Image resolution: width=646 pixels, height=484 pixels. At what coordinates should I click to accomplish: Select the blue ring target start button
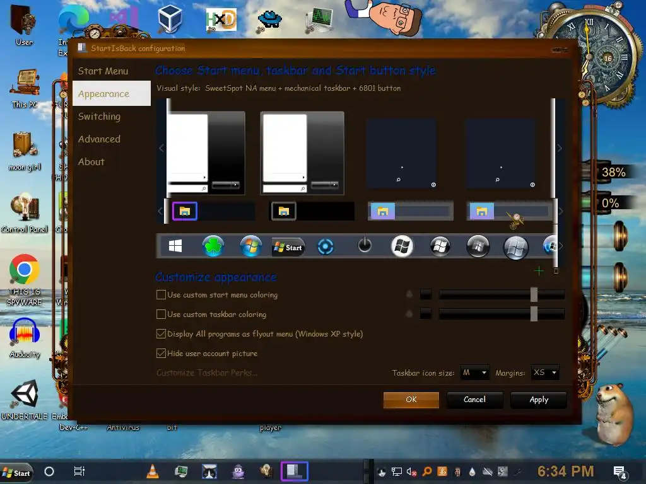(x=326, y=247)
